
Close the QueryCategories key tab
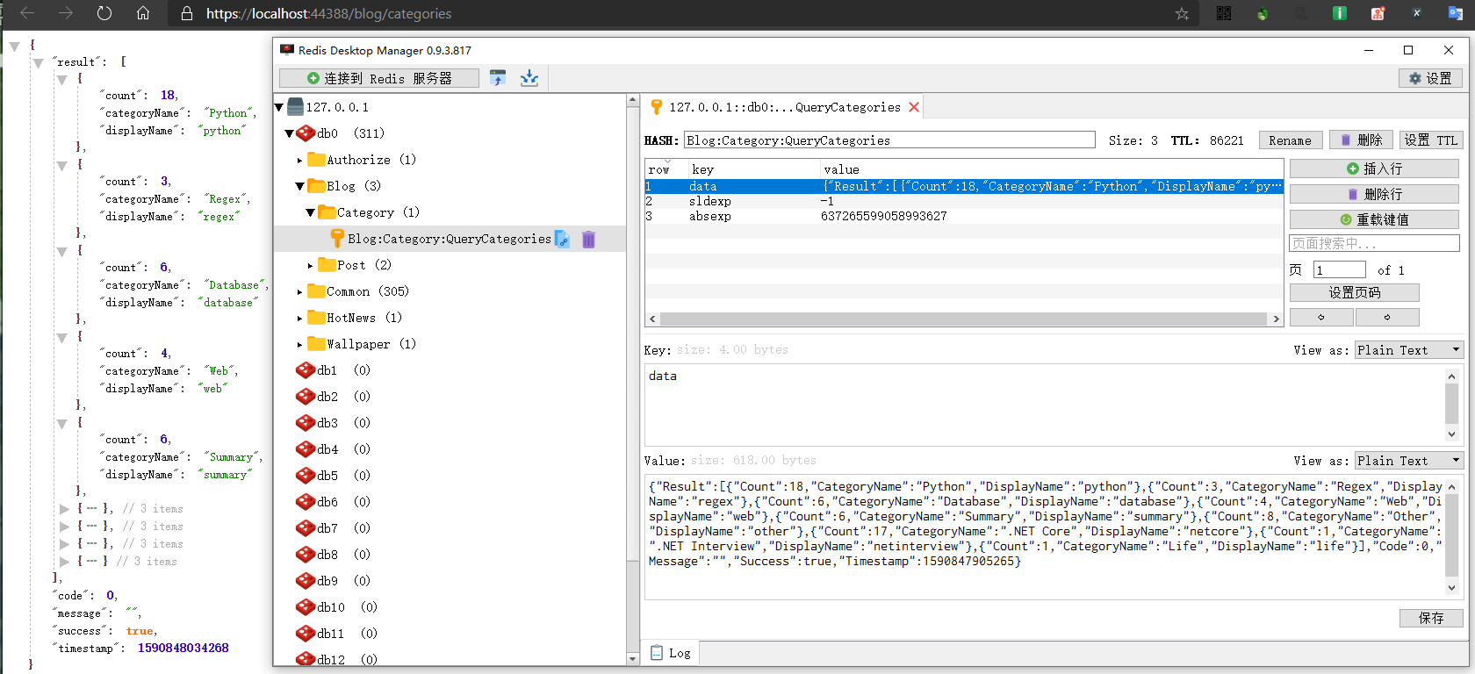point(914,107)
